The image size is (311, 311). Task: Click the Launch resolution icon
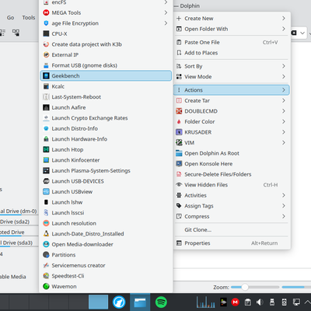[46, 223]
